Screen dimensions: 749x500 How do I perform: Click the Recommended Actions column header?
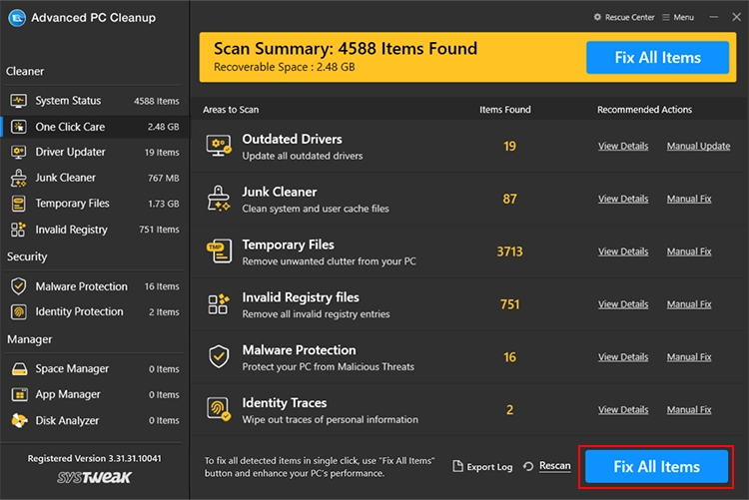pos(644,110)
